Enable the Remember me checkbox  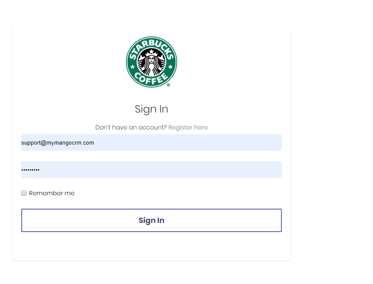24,193
